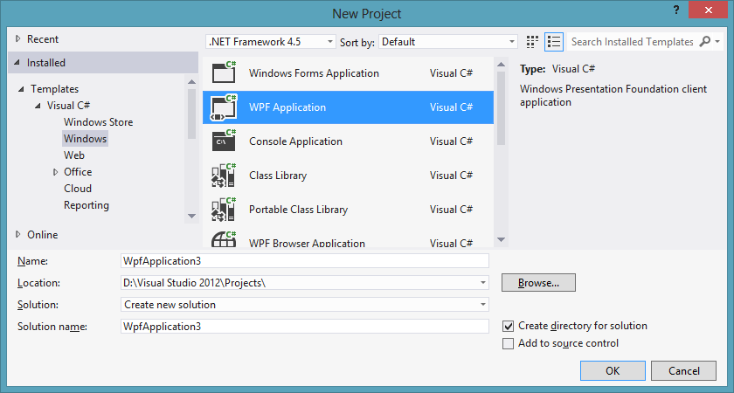This screenshot has width=734, height=393.
Task: Click the search magnifier icon
Action: pyautogui.click(x=704, y=42)
